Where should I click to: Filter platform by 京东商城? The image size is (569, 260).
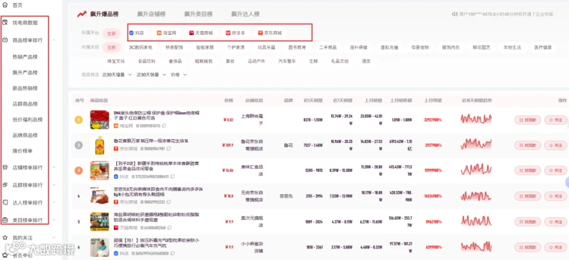pos(270,33)
